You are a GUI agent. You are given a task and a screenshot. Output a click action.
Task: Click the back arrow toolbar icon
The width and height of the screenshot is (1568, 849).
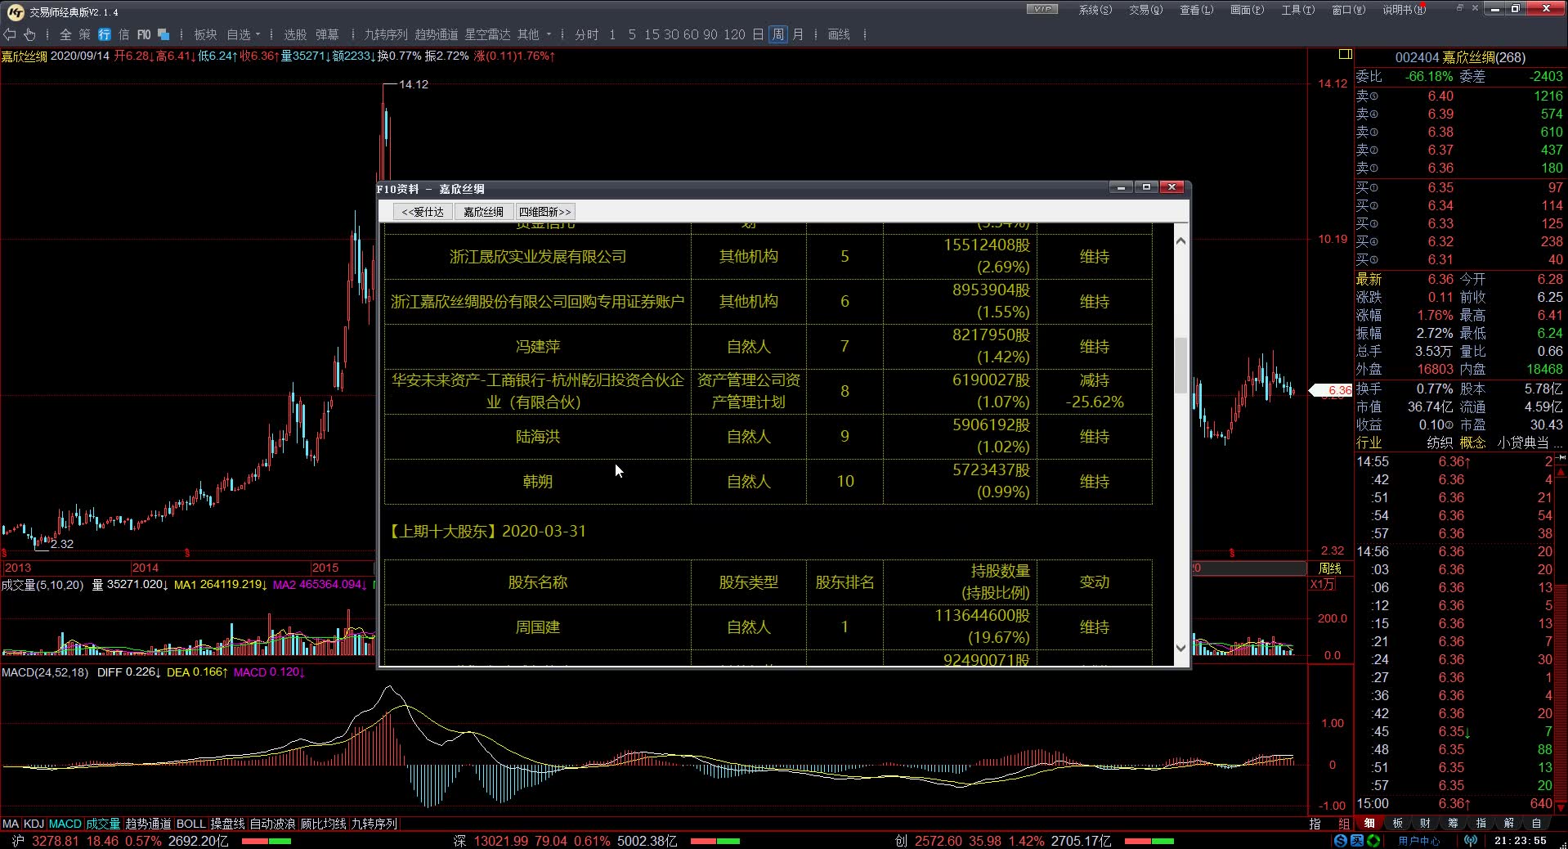pyautogui.click(x=10, y=34)
